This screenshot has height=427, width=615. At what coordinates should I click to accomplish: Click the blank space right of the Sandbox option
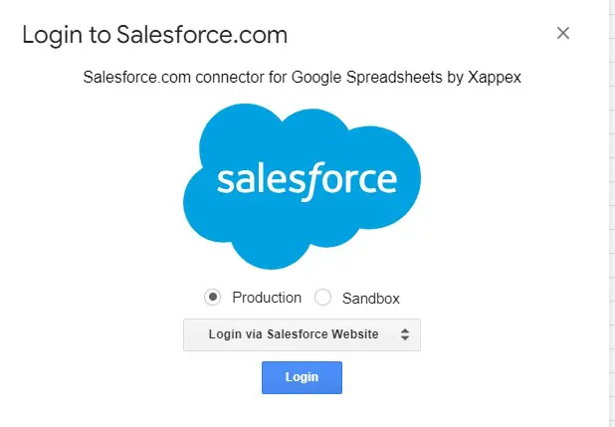(498, 298)
